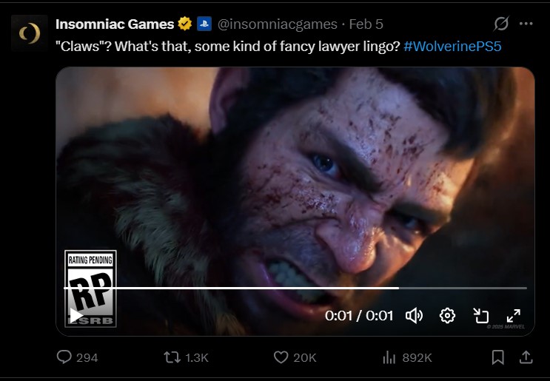Viewport: 550px width, 381px height.
Task: Toggle picture-in-picture mode for video
Action: [481, 316]
